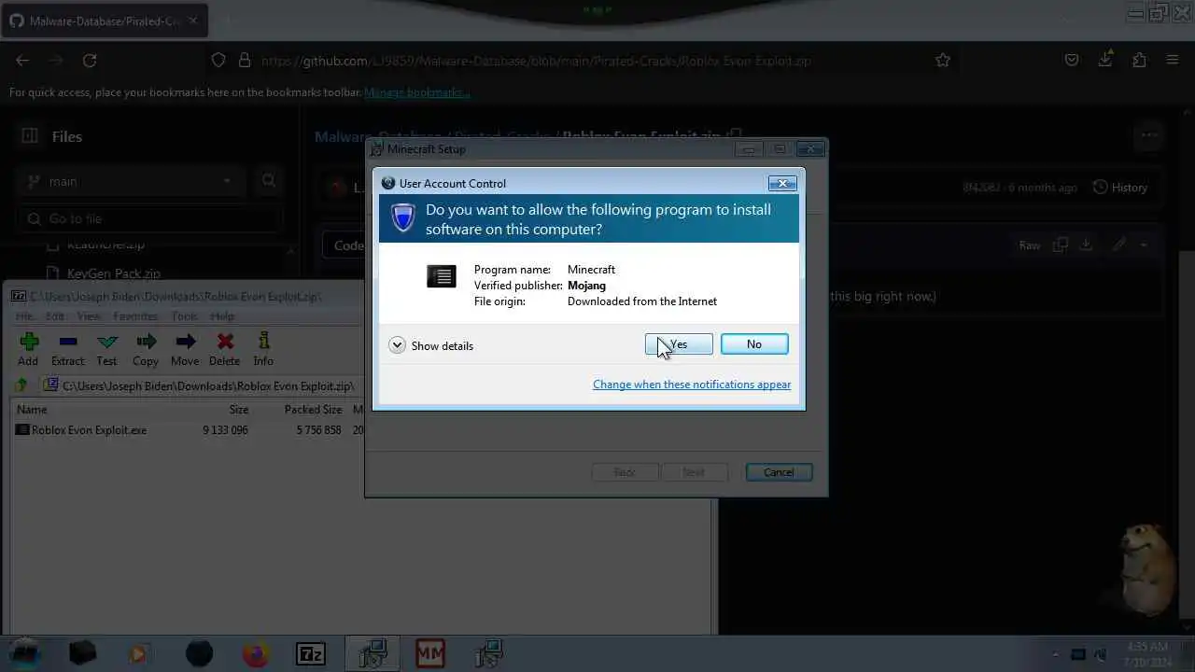Bookmark this page with the star icon
The width and height of the screenshot is (1195, 672).
tap(943, 61)
